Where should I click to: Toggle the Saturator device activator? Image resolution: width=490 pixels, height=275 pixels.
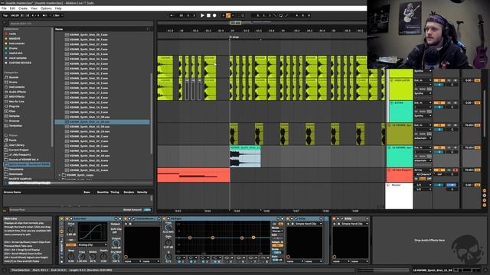click(x=67, y=219)
